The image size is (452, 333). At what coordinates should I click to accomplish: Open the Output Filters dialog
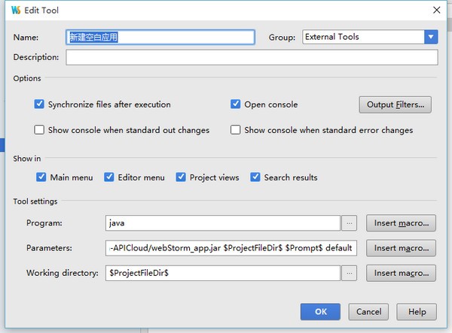395,104
